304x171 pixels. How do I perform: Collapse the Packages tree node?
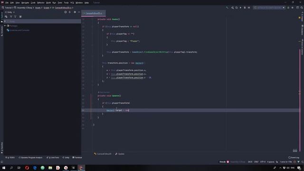(x=5, y=26)
